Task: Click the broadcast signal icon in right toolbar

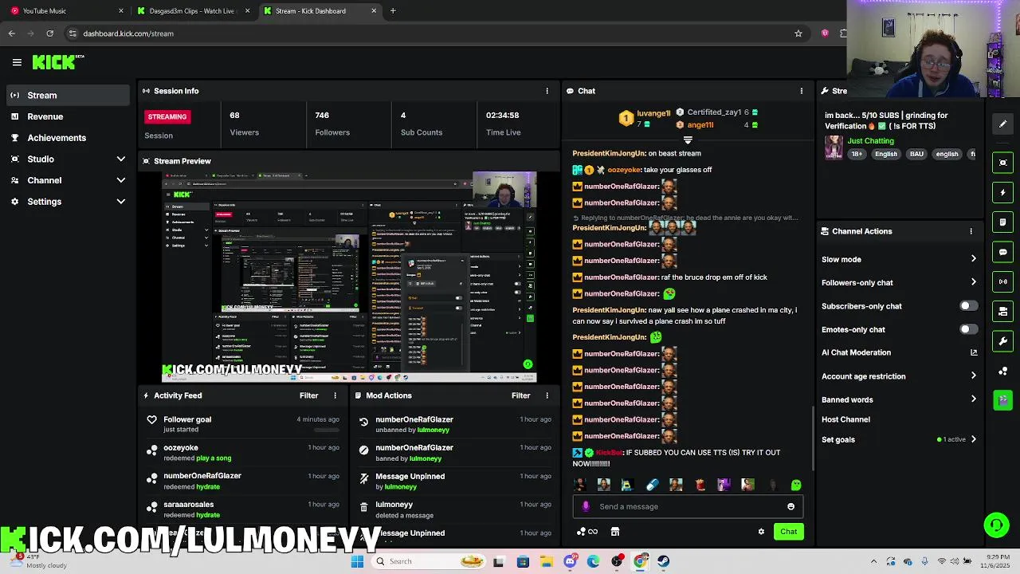Action: tap(1002, 281)
